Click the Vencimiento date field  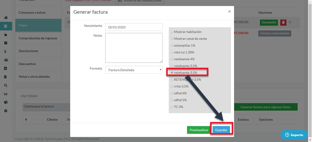[x=134, y=27]
